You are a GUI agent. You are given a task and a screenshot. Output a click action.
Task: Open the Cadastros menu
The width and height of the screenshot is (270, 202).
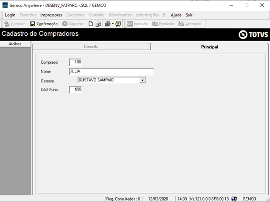pyautogui.click(x=75, y=15)
